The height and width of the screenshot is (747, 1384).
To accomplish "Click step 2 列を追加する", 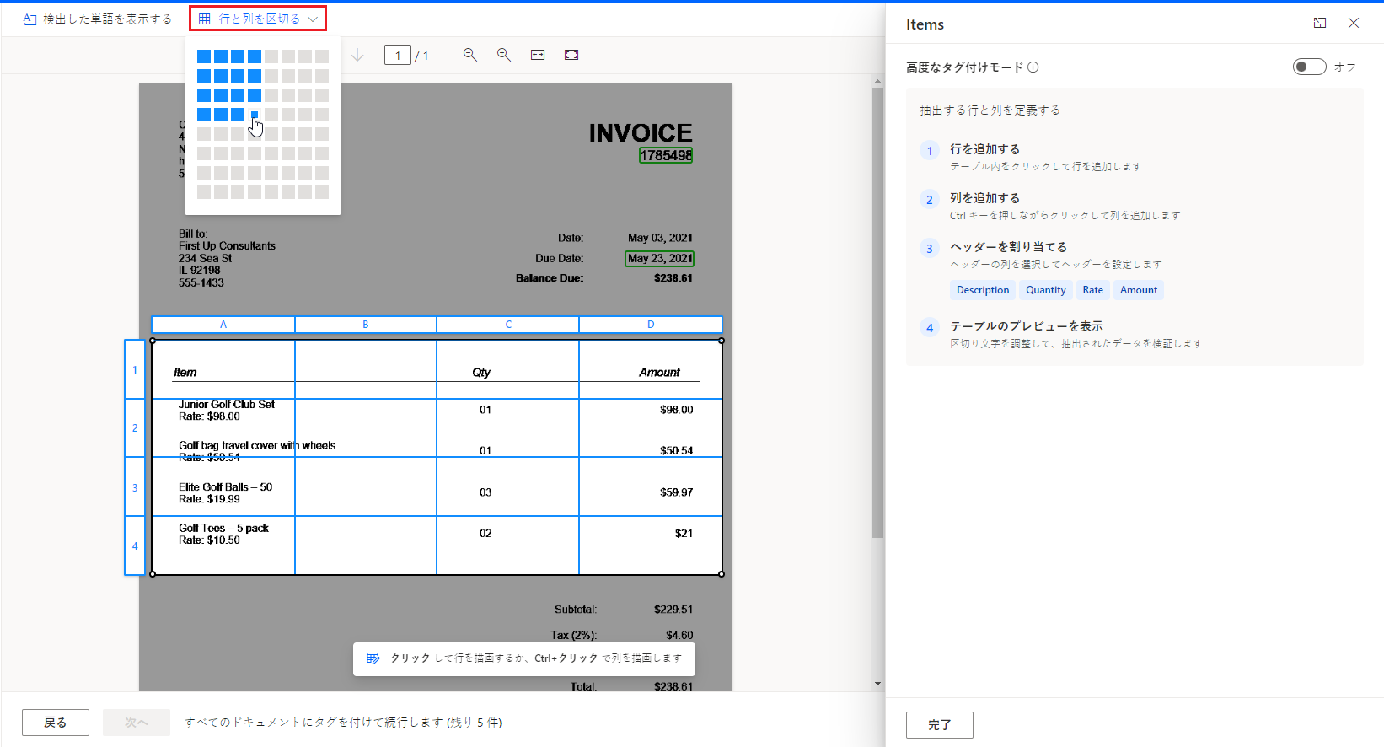I will (x=984, y=198).
